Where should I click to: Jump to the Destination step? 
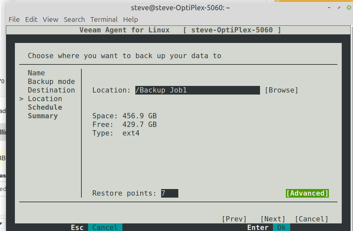[x=51, y=90]
